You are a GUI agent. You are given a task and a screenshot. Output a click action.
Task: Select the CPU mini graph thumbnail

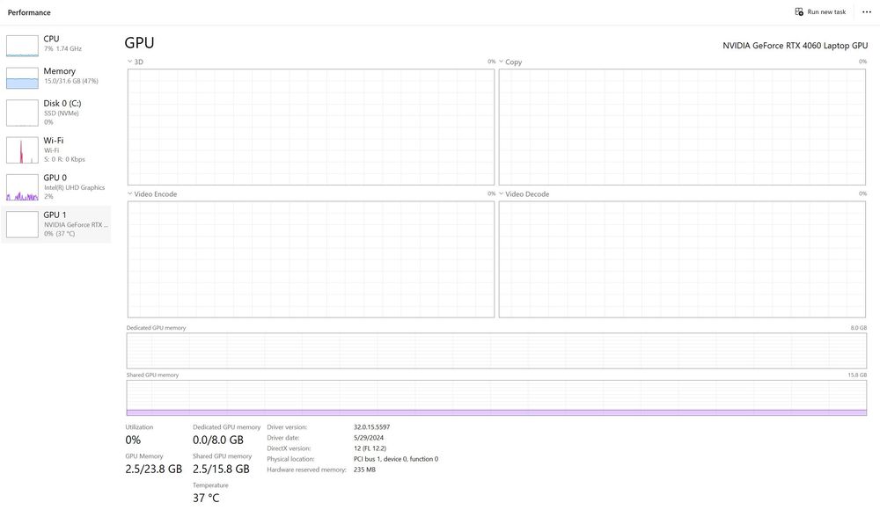coord(23,46)
